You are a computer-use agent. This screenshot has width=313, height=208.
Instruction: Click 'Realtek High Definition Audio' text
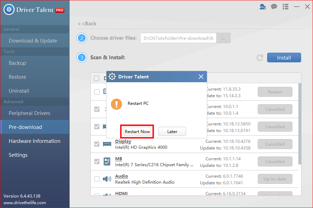pyautogui.click(x=145, y=182)
